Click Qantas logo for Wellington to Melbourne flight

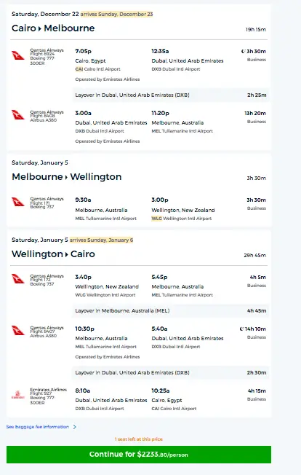click(18, 279)
